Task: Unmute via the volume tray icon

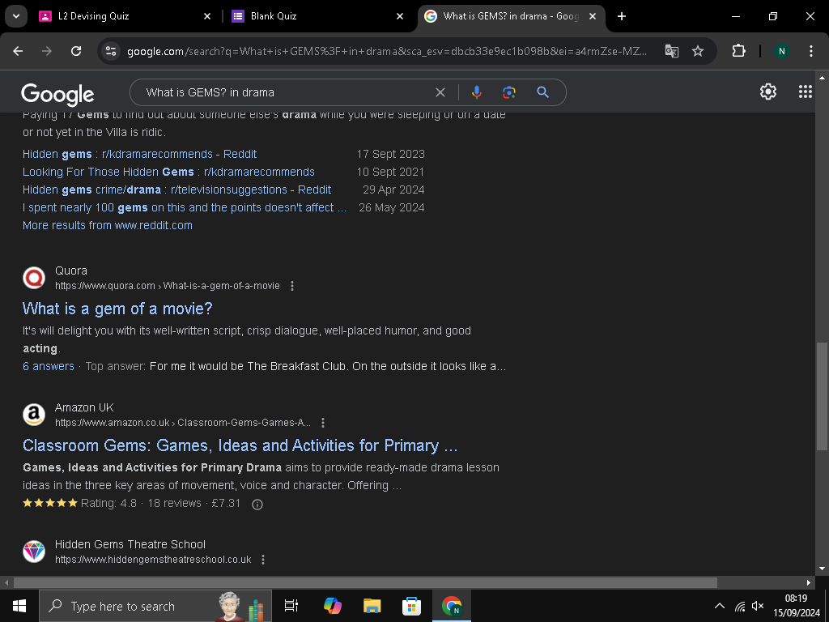Action: (x=758, y=606)
